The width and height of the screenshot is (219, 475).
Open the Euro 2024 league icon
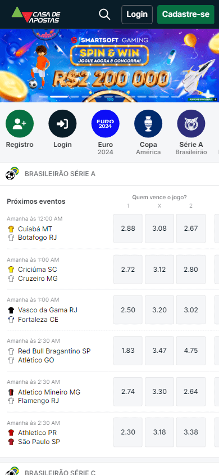[106, 124]
